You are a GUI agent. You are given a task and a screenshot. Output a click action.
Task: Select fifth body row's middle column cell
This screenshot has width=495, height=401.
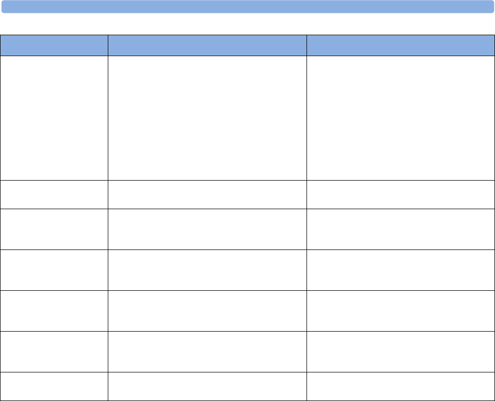click(x=207, y=311)
